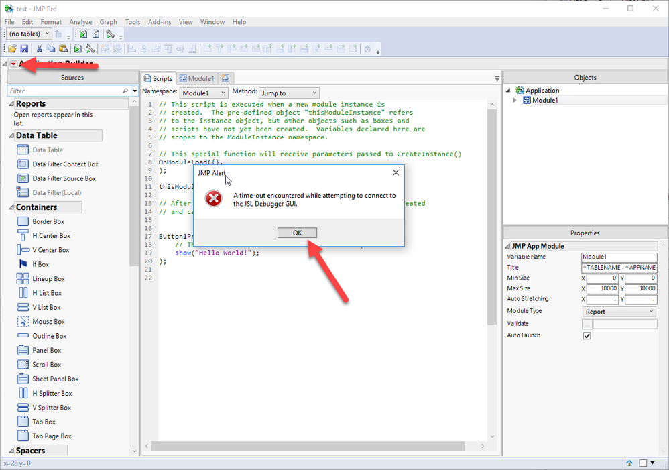Click the new module tab icon

pyautogui.click(x=225, y=78)
